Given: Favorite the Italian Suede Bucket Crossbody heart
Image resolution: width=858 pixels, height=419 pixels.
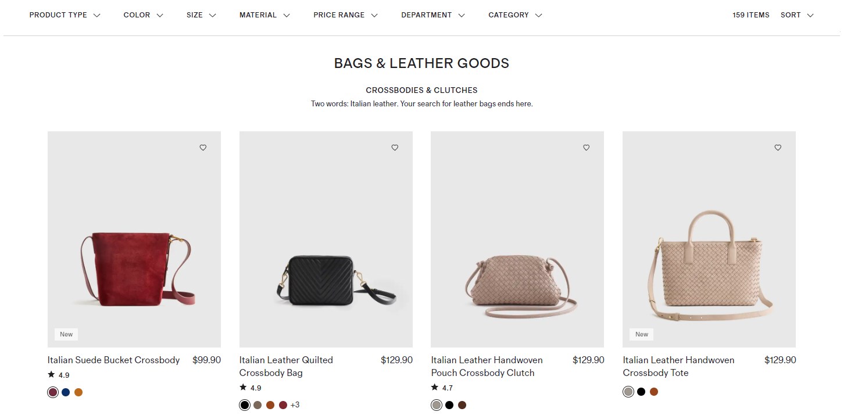Looking at the screenshot, I should tap(203, 148).
